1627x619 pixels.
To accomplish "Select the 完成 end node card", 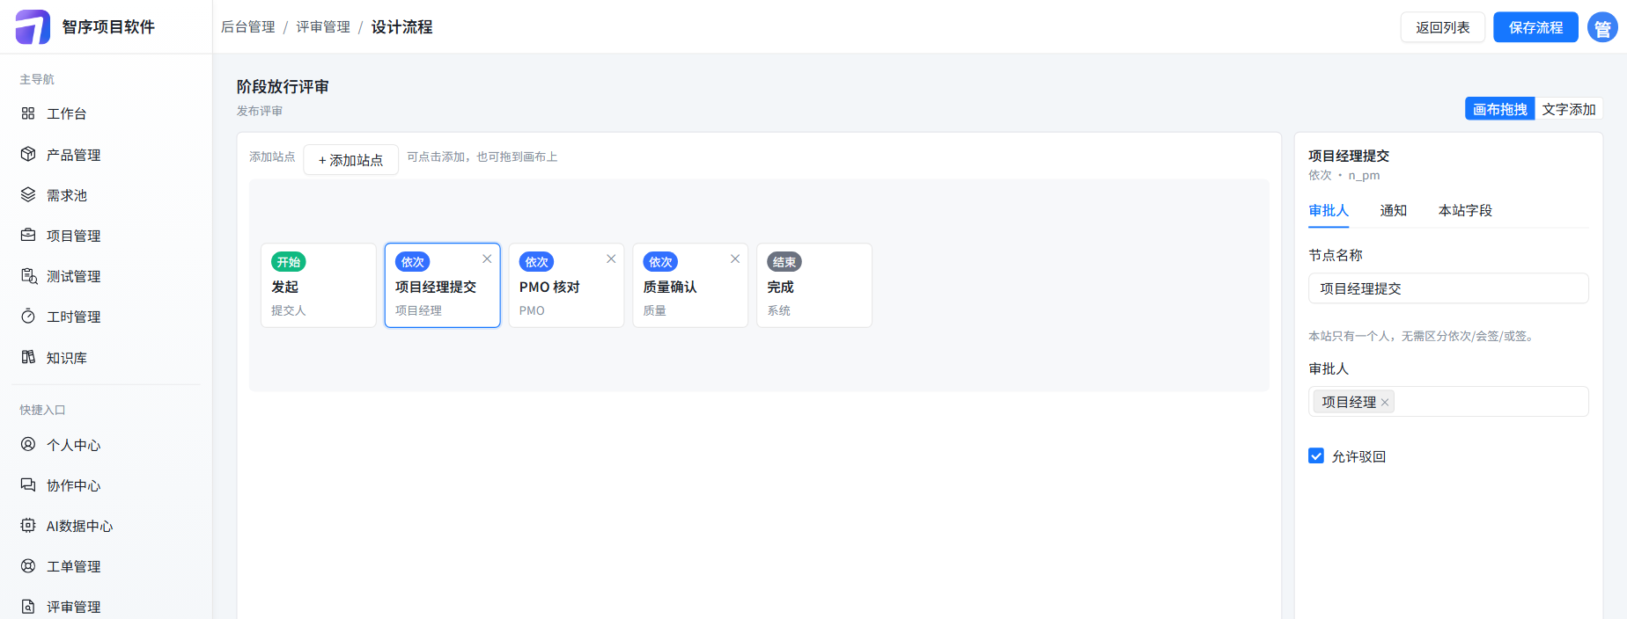I will (x=814, y=285).
